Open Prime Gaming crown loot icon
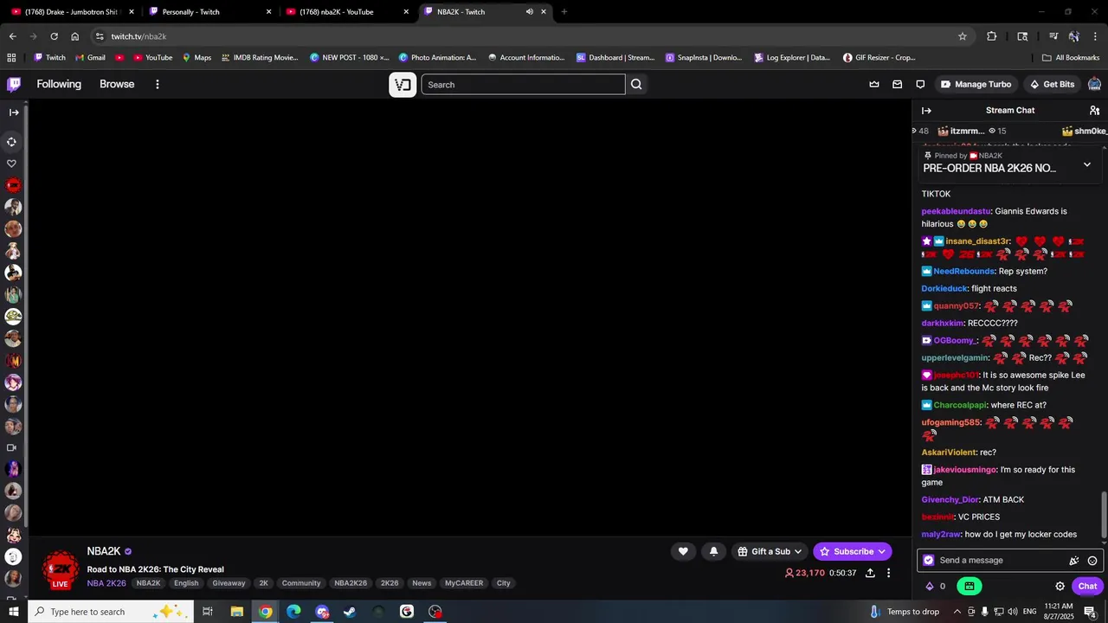The width and height of the screenshot is (1108, 623). pyautogui.click(x=874, y=84)
